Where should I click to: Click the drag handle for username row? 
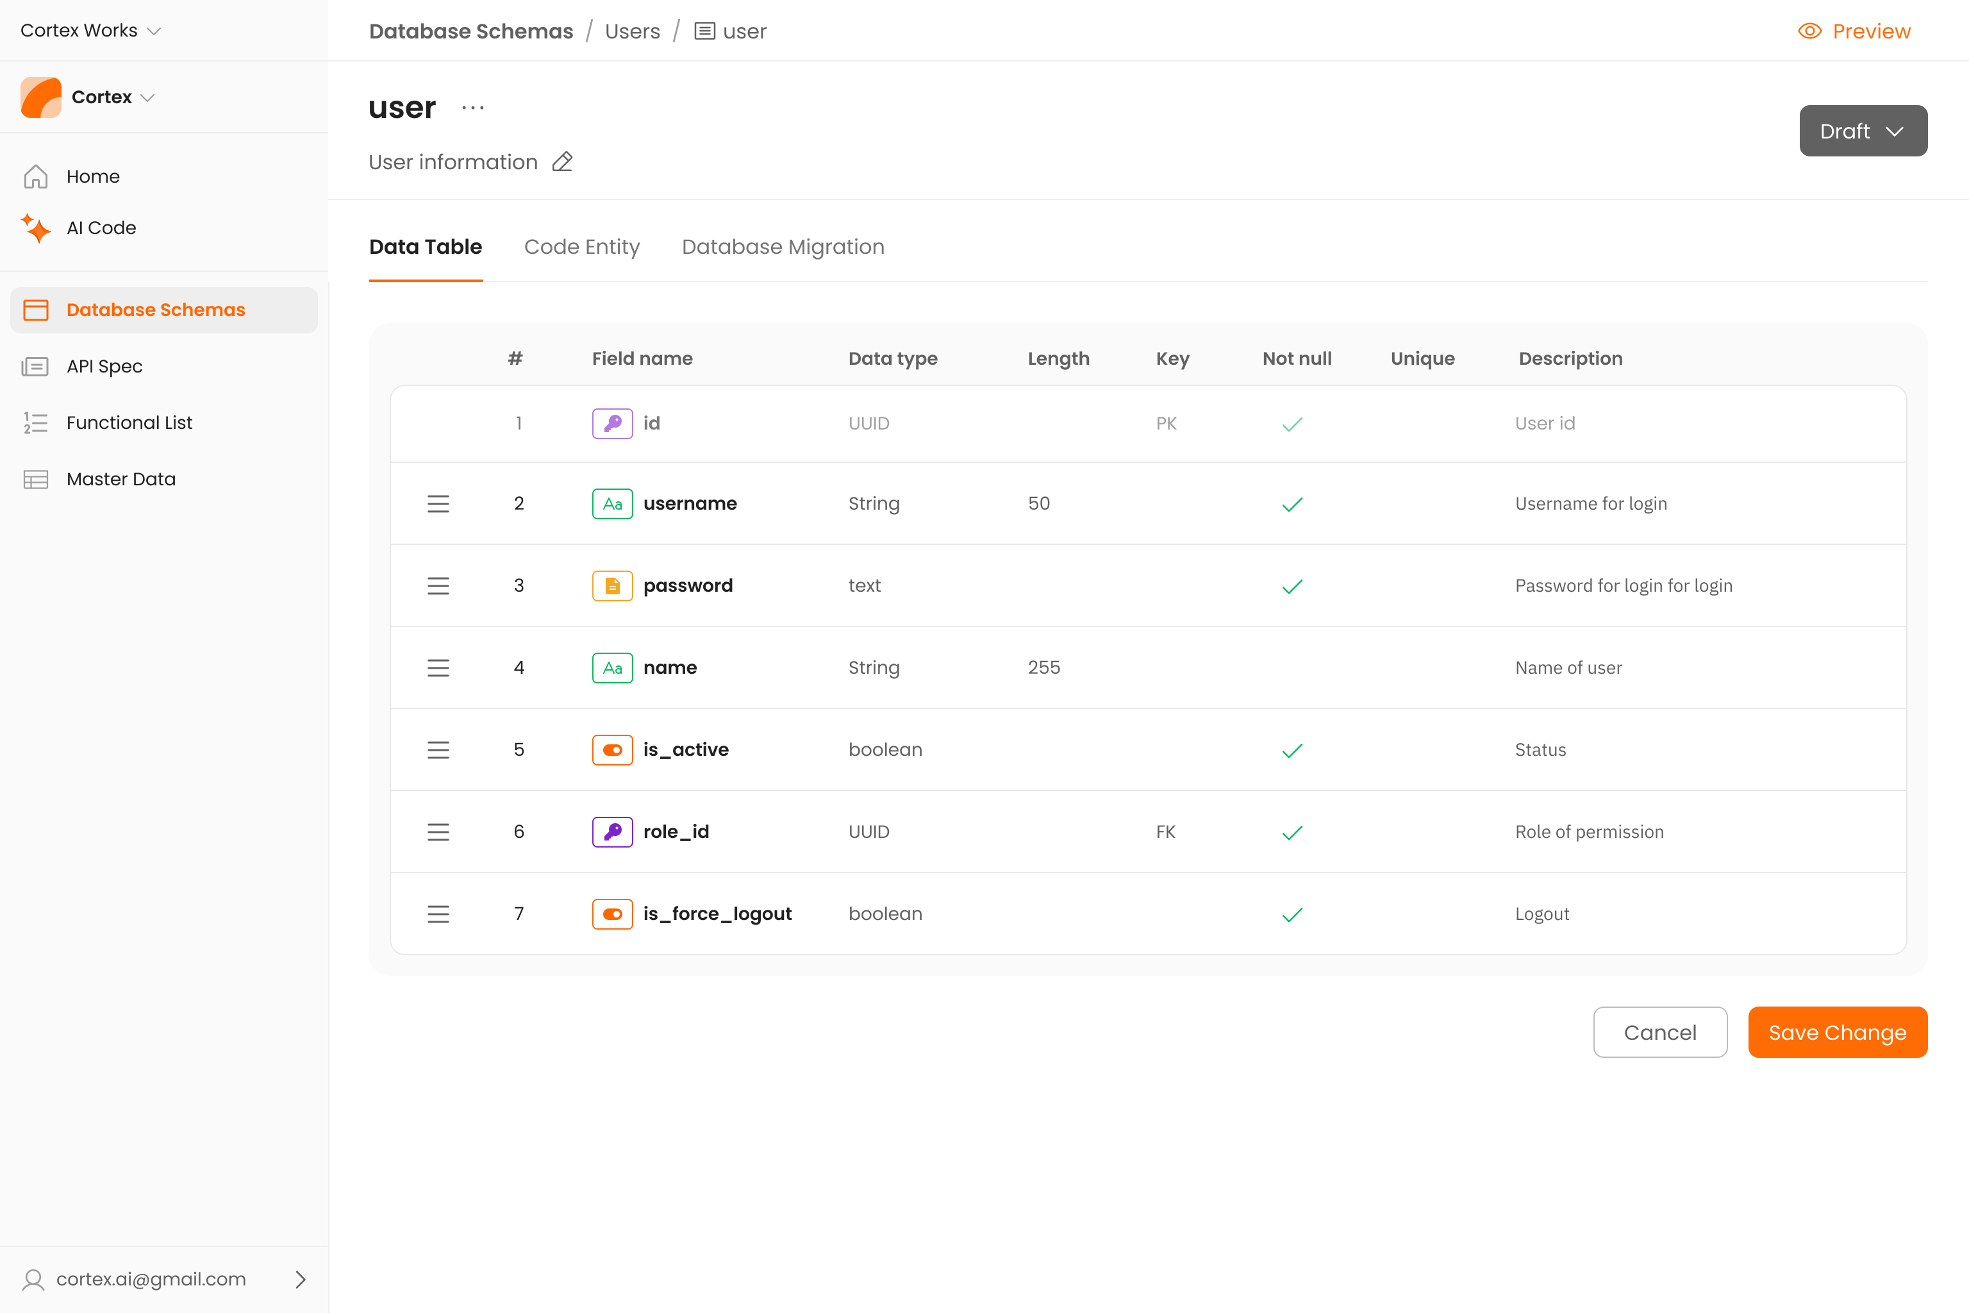[438, 503]
